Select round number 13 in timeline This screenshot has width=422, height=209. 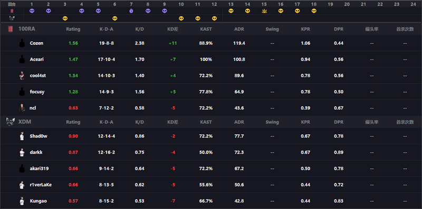231,4
